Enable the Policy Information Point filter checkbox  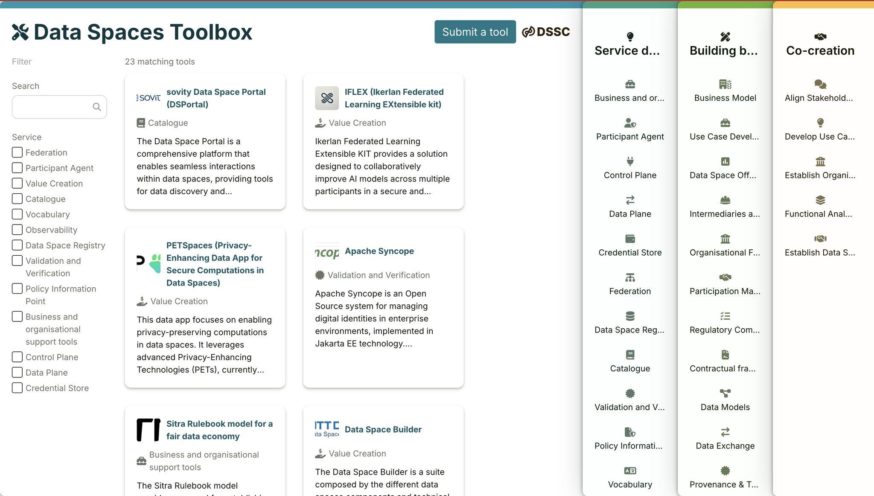17,289
